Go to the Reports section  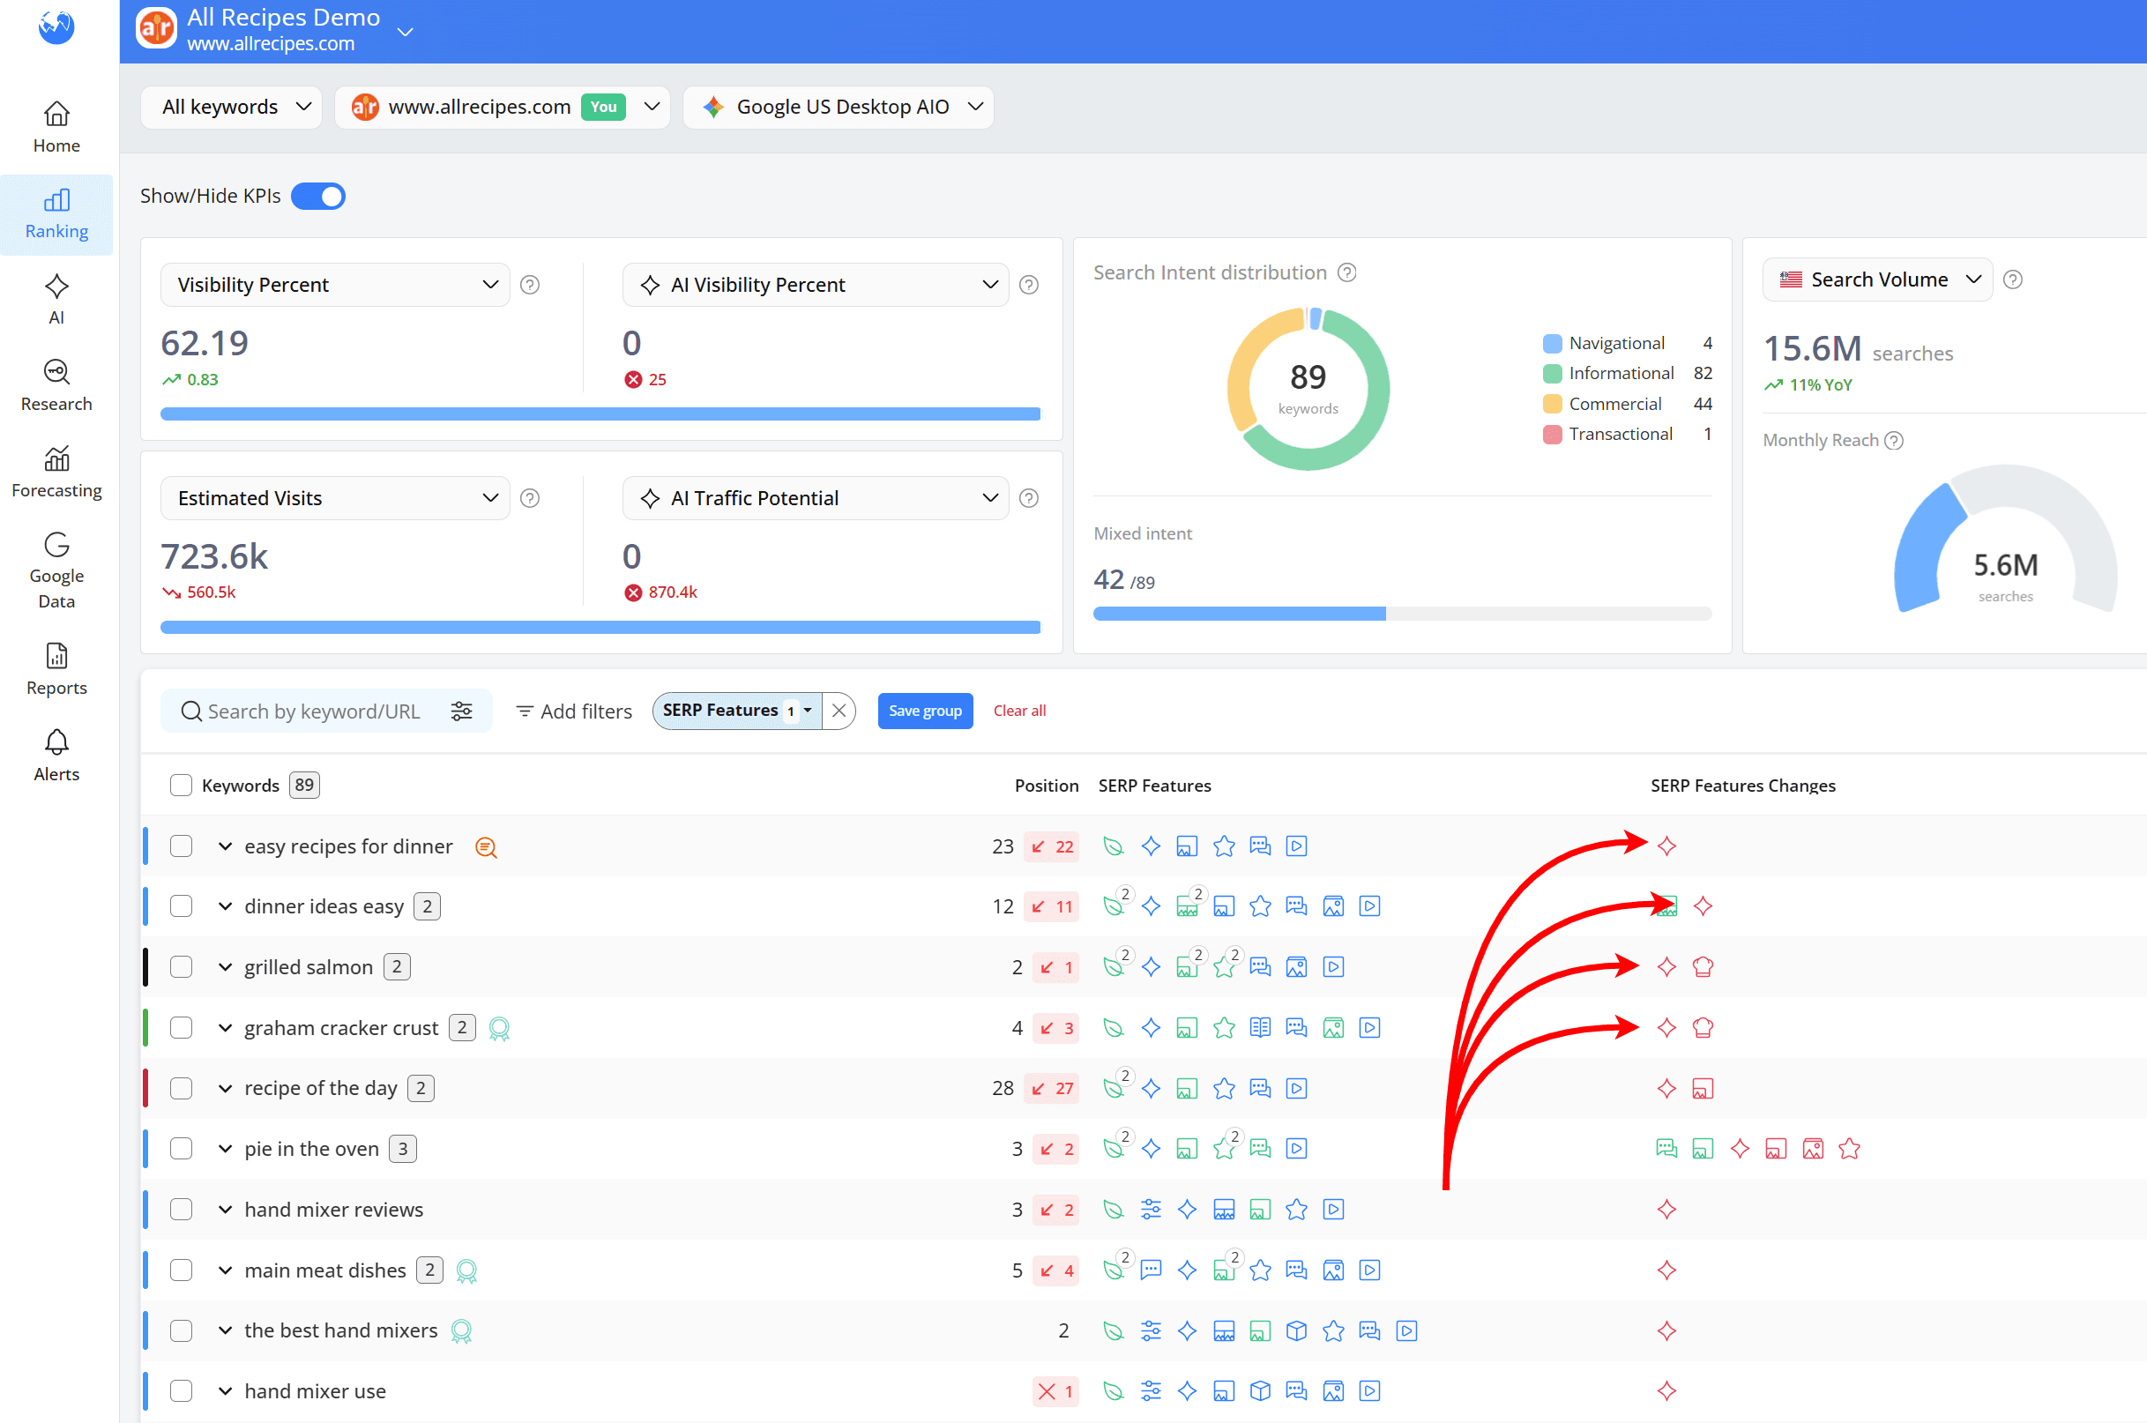(x=56, y=668)
